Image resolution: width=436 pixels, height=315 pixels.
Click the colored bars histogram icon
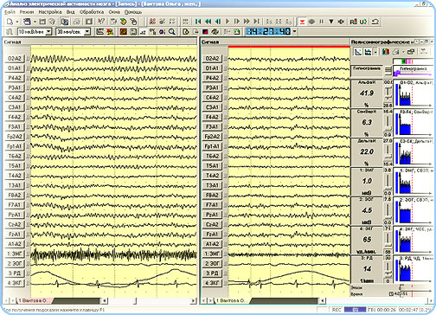(386, 52)
